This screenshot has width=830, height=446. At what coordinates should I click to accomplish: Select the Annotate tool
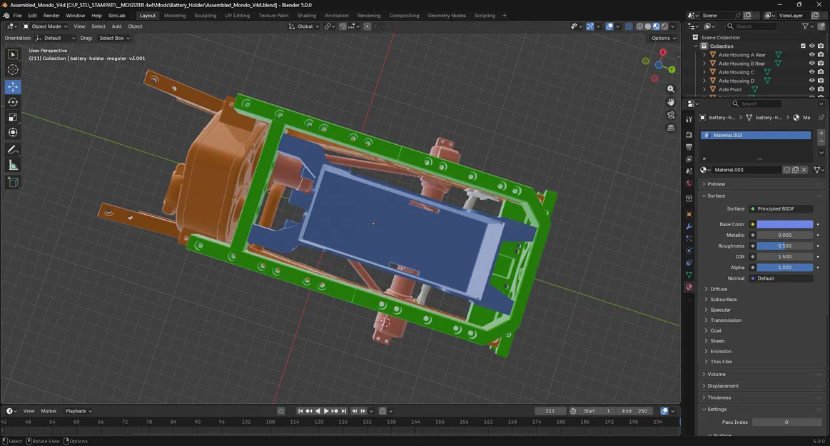click(12, 149)
